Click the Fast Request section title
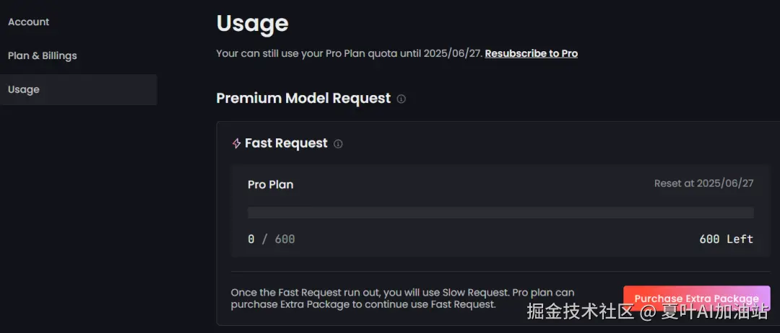780x333 pixels. 286,143
